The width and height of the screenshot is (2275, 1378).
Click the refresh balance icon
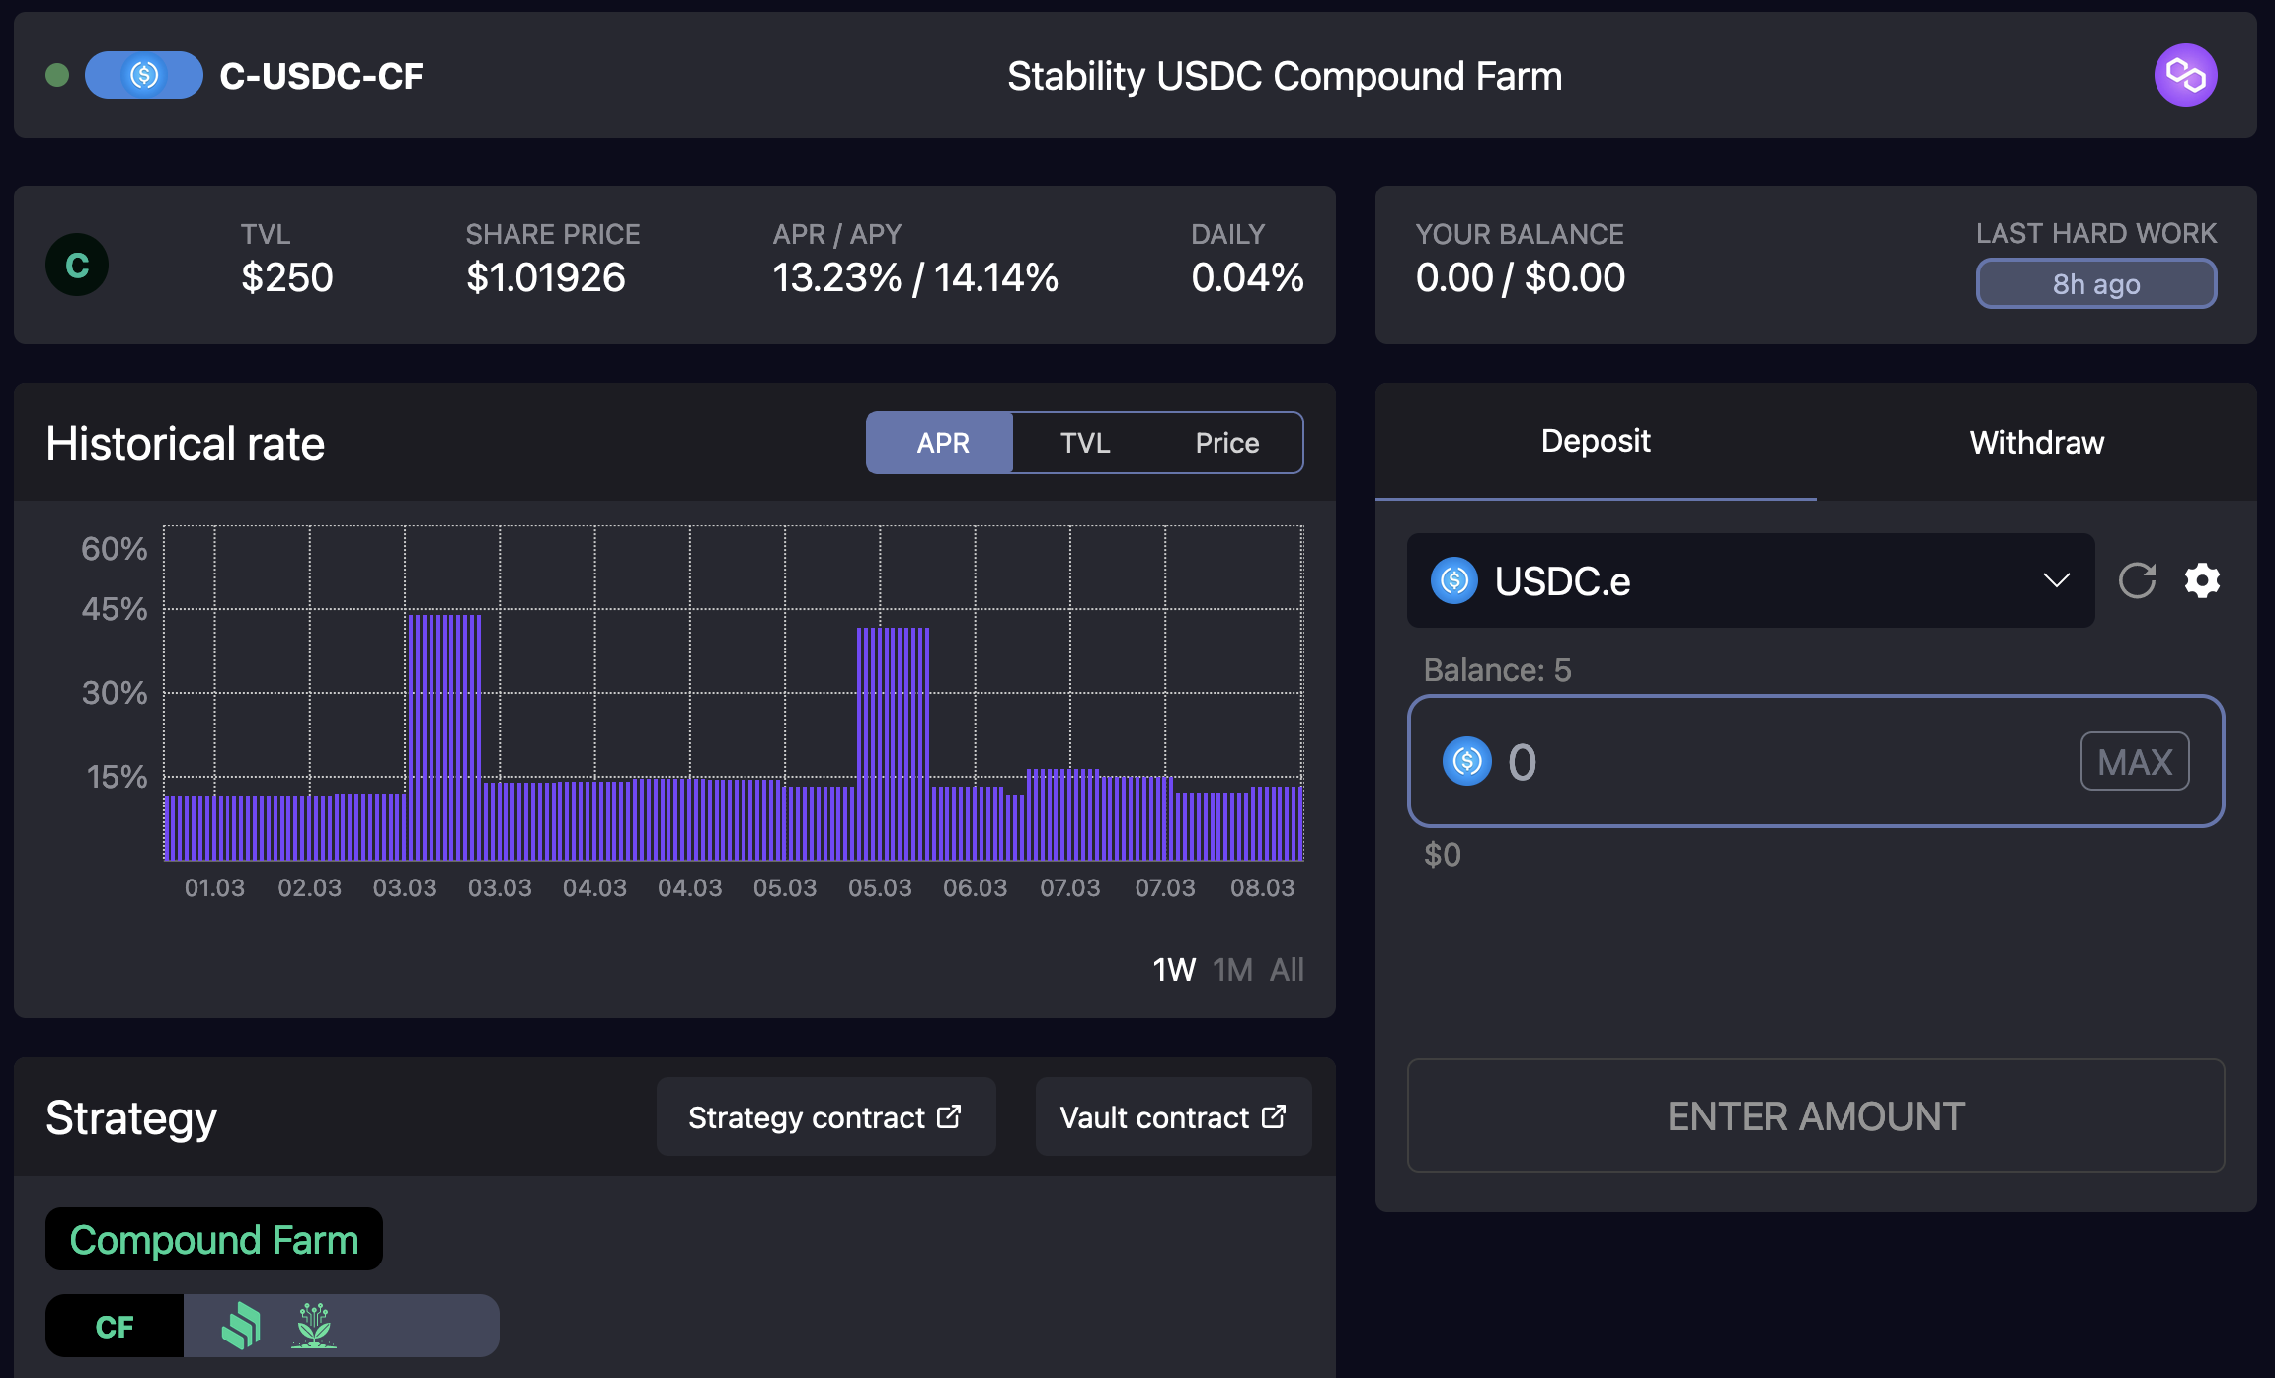[2137, 580]
